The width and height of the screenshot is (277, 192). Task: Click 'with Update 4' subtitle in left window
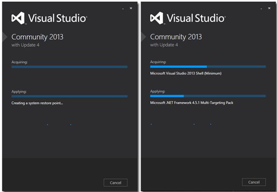[x=25, y=45]
